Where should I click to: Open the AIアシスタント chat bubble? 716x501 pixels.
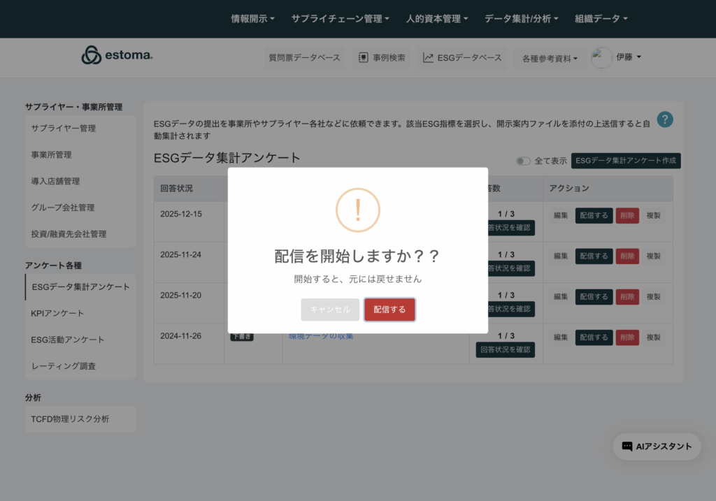(x=657, y=446)
